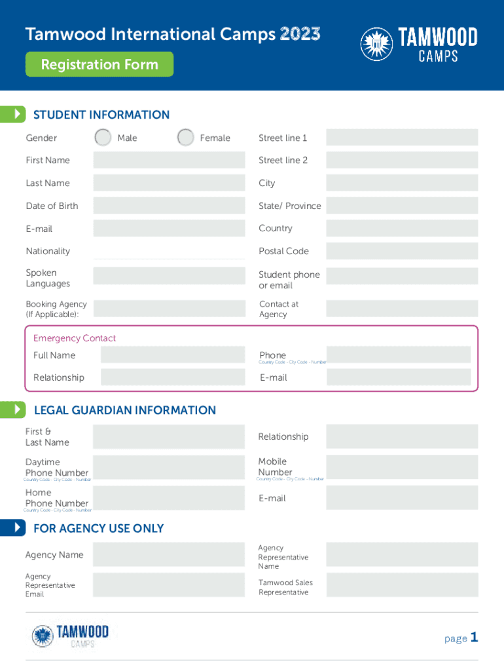Click the Emergency Contact Full Name field

click(173, 355)
